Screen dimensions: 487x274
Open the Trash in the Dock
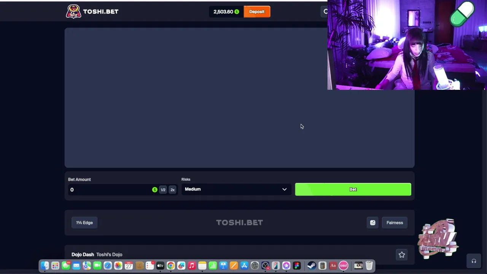click(369, 265)
